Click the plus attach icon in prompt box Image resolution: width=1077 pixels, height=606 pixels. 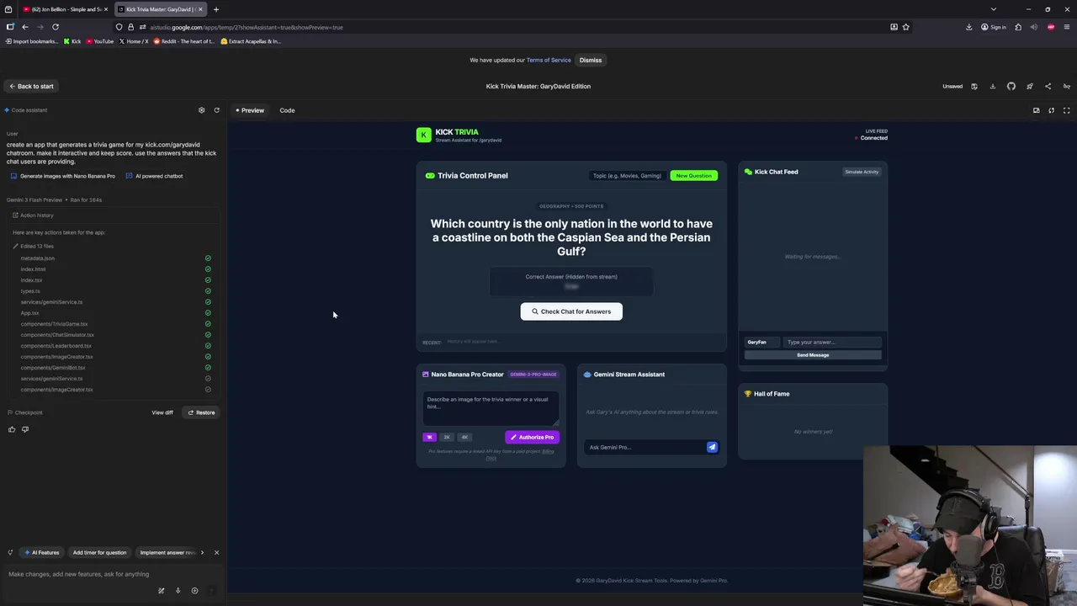point(194,591)
